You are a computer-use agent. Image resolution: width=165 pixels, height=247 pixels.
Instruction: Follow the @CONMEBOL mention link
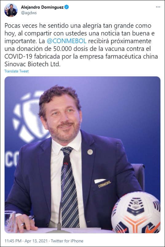point(67,41)
